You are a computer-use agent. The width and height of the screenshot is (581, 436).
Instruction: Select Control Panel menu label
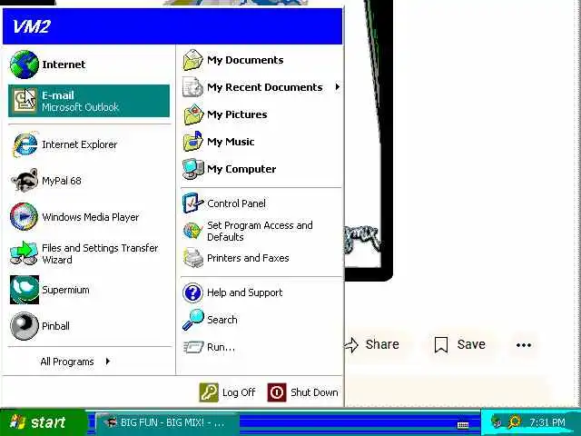(236, 203)
